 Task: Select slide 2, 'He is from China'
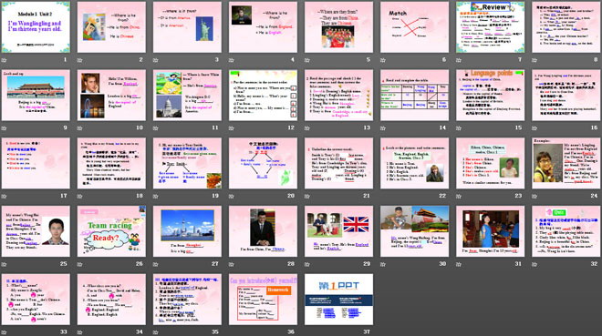click(111, 27)
